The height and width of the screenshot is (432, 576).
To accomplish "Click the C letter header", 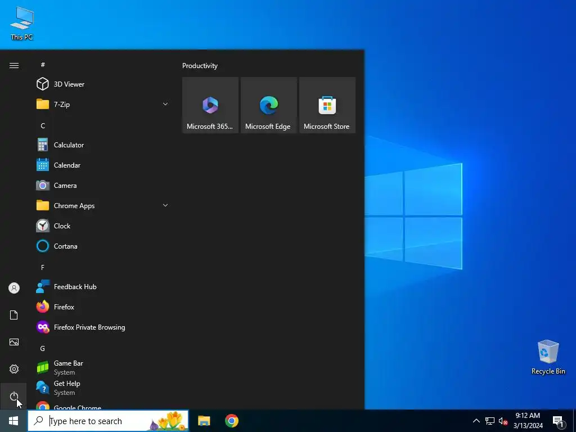I will (x=43, y=125).
